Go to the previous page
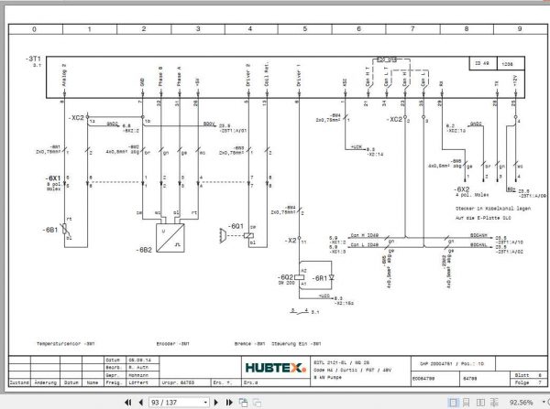The width and height of the screenshot is (550, 409). point(141,403)
